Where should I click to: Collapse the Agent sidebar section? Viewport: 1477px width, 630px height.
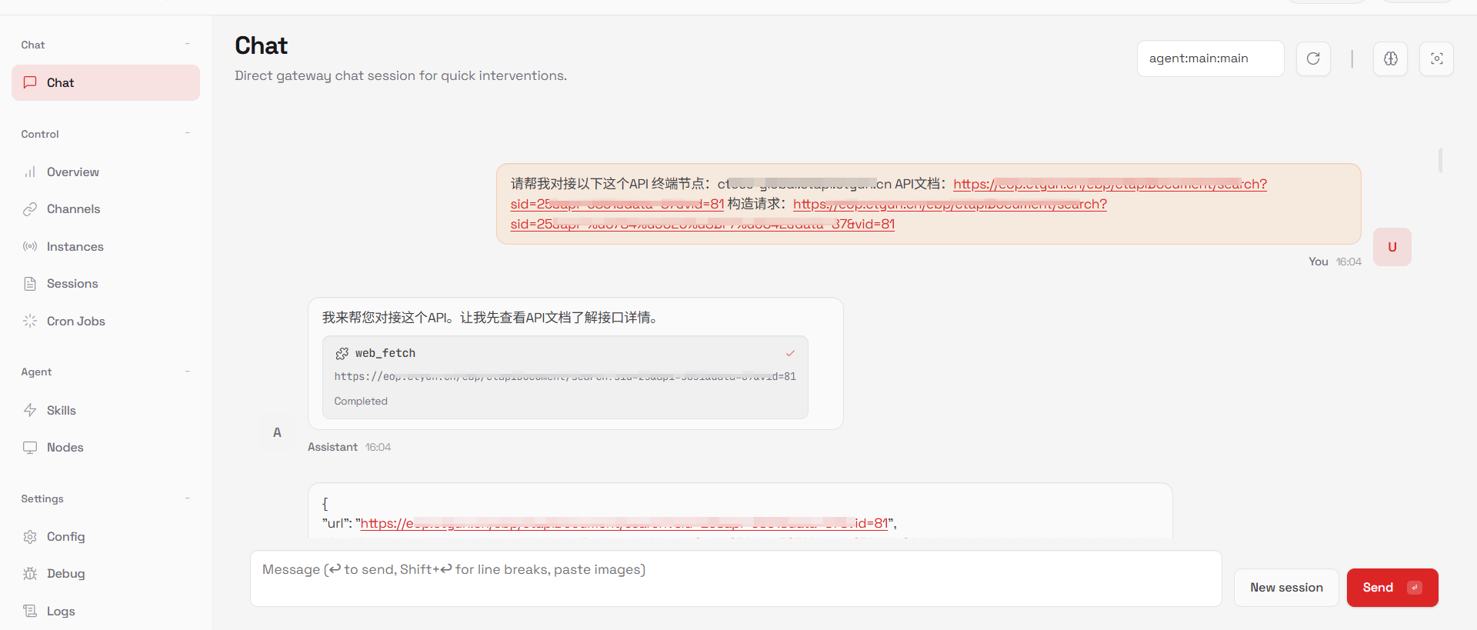click(187, 372)
